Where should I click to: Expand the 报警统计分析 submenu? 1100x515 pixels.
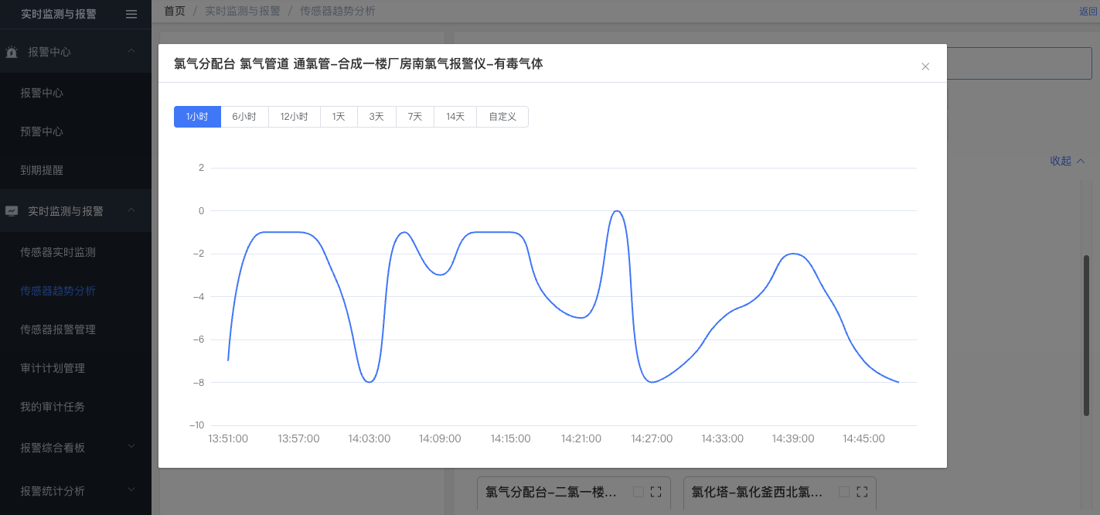(x=131, y=490)
